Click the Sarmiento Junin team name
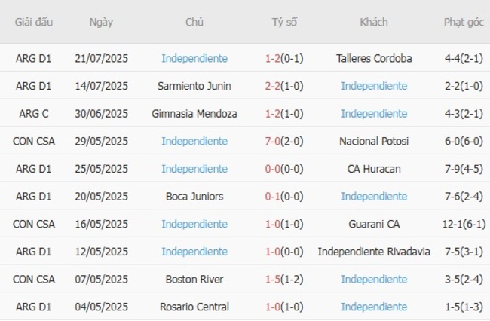Viewport: 490px width, 321px height. click(194, 86)
